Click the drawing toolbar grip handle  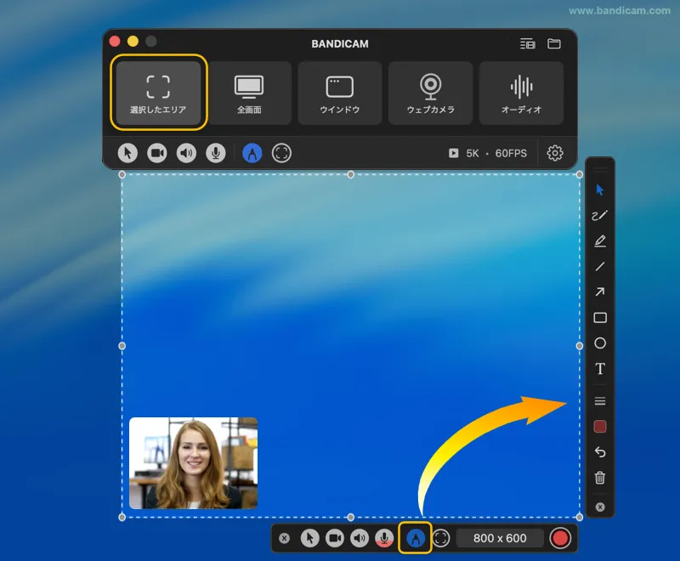pos(600,168)
